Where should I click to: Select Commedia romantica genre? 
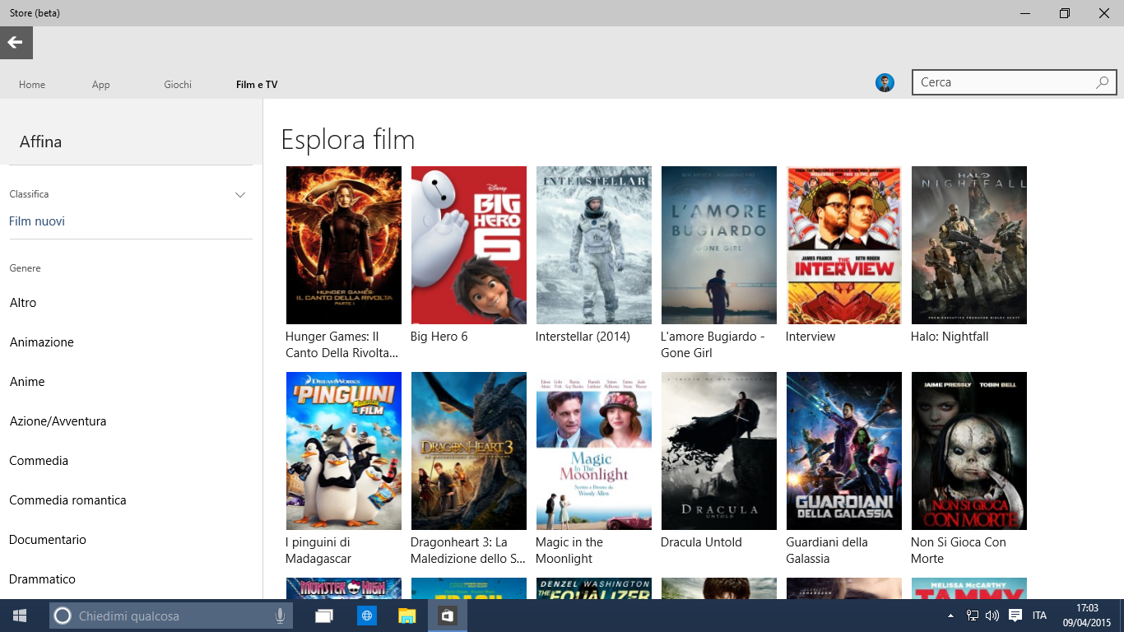(67, 500)
